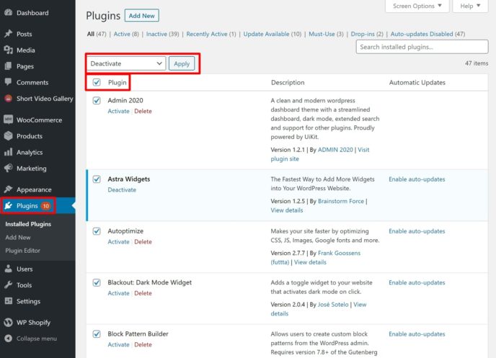The height and width of the screenshot is (358, 496).
Task: Click the Tools wrench icon
Action: (x=9, y=285)
